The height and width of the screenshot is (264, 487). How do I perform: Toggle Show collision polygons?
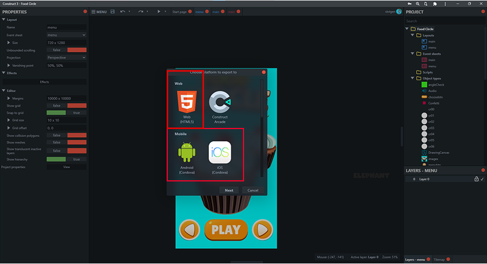point(67,136)
